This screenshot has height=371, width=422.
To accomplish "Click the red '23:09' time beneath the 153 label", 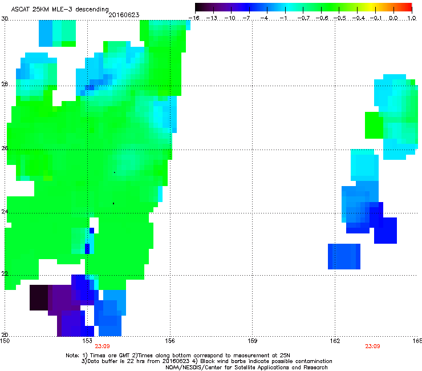I will [x=102, y=346].
